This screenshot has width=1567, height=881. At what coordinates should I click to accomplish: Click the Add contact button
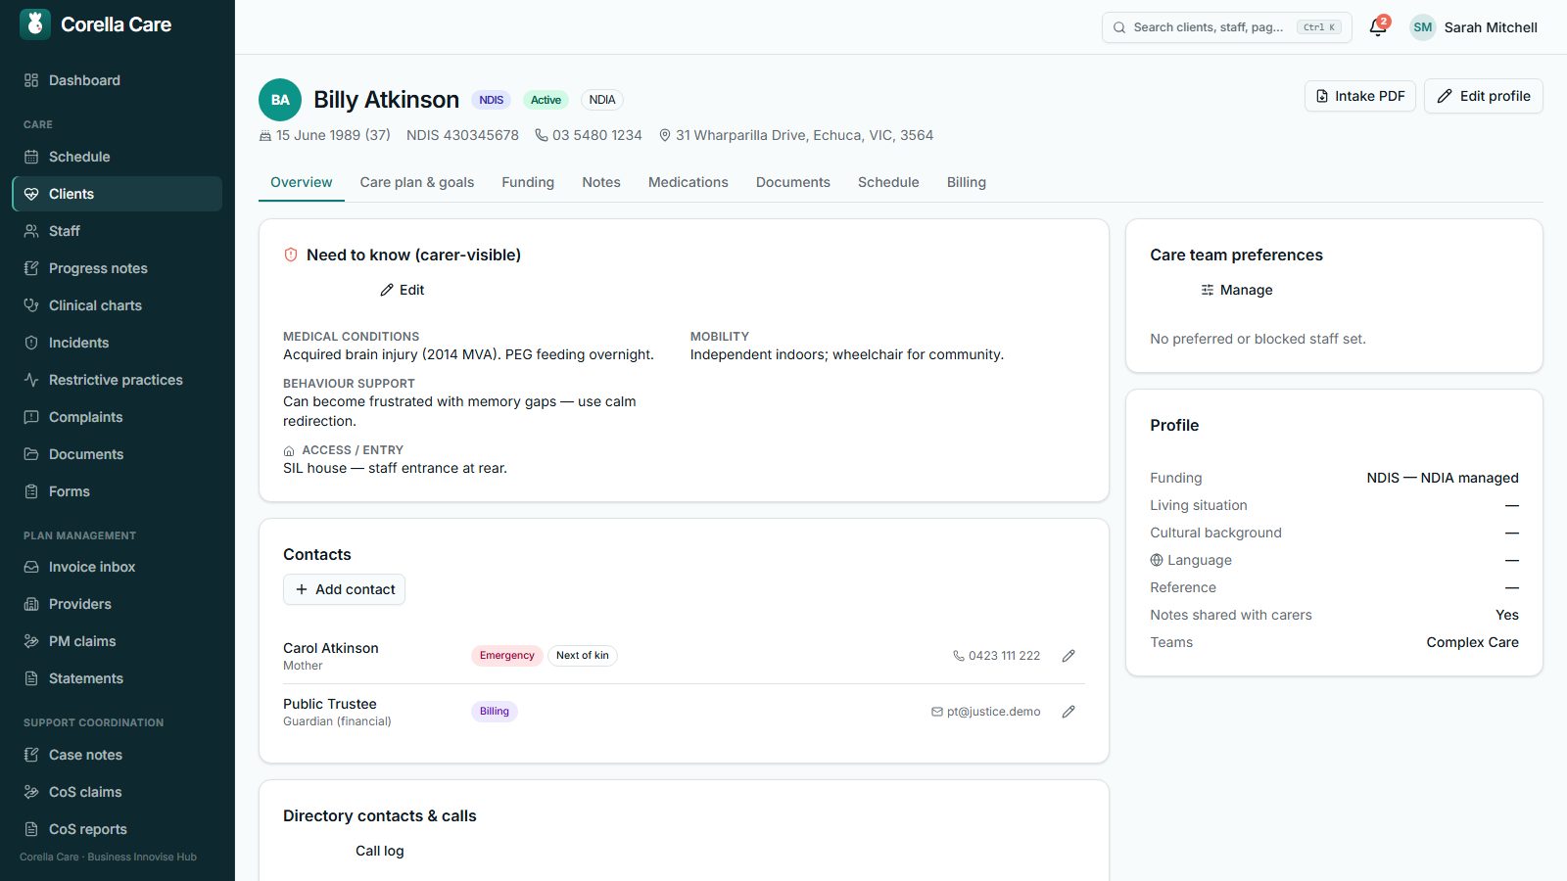tap(344, 589)
